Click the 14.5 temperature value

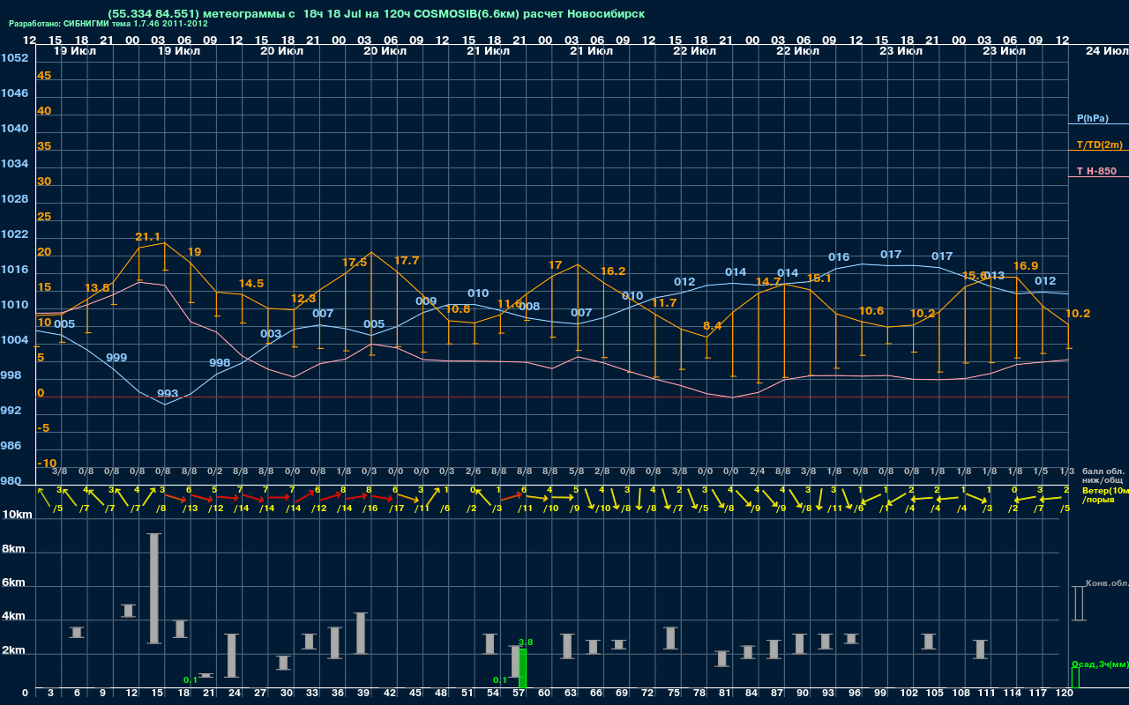[x=251, y=284]
